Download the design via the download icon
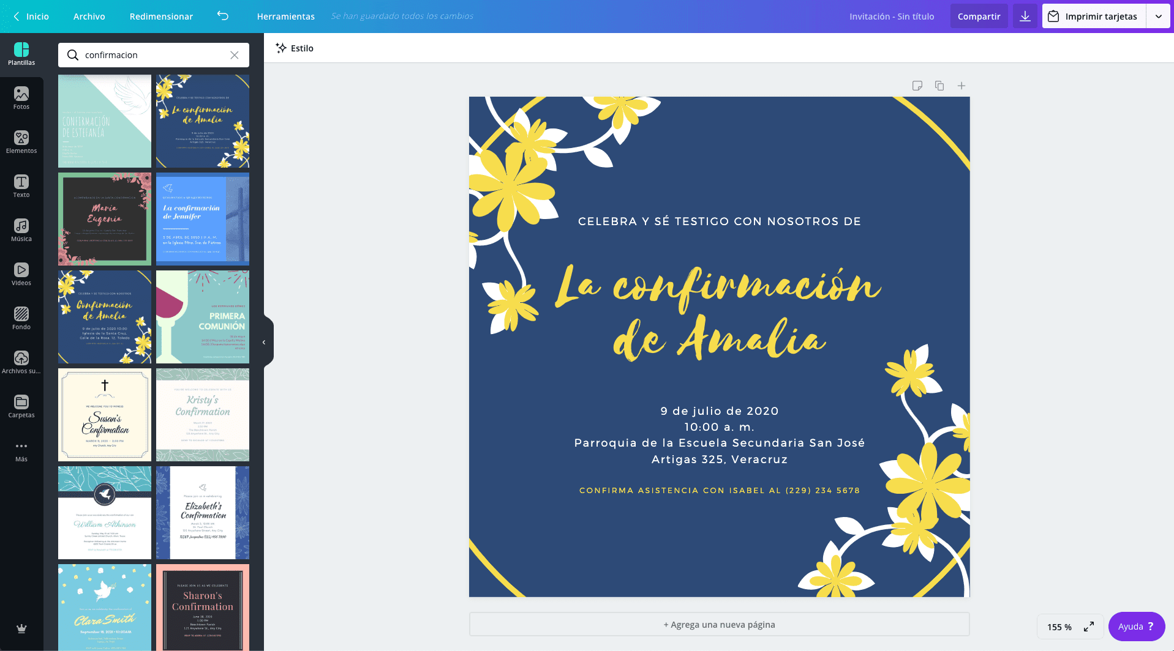 [1025, 16]
